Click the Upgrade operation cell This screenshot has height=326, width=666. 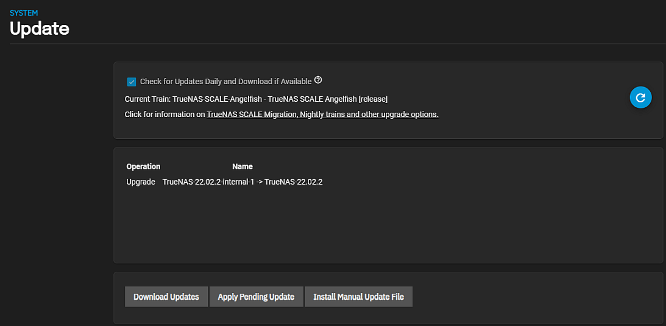click(141, 182)
